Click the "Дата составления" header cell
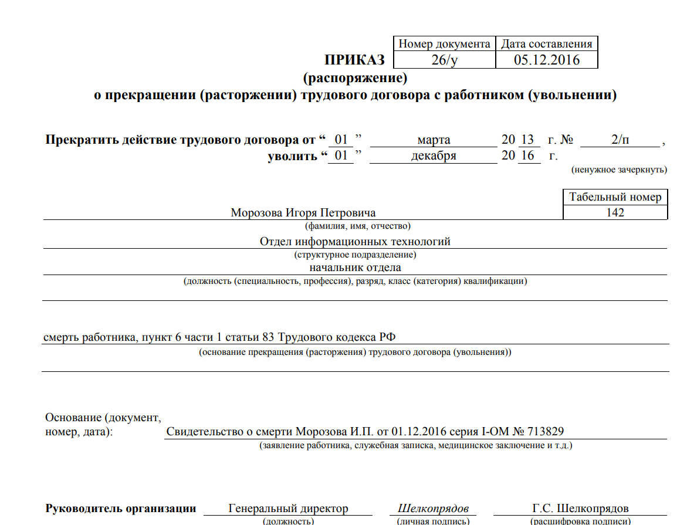The image size is (687, 525). tap(546, 44)
